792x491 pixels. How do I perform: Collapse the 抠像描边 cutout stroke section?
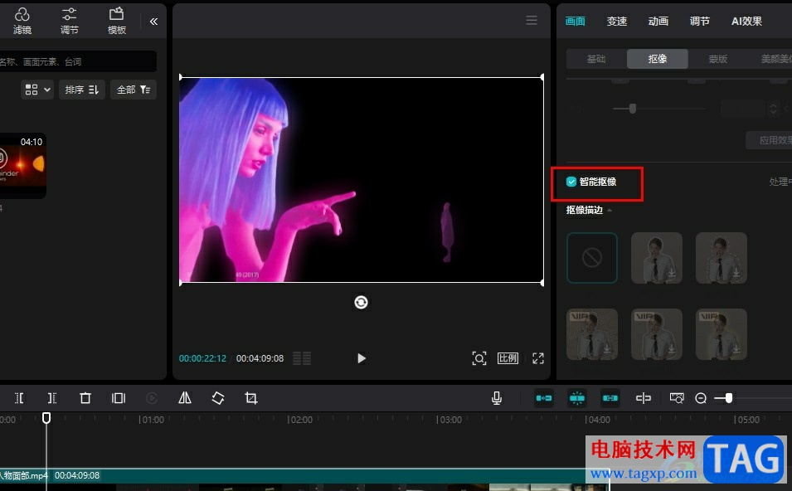tap(610, 210)
